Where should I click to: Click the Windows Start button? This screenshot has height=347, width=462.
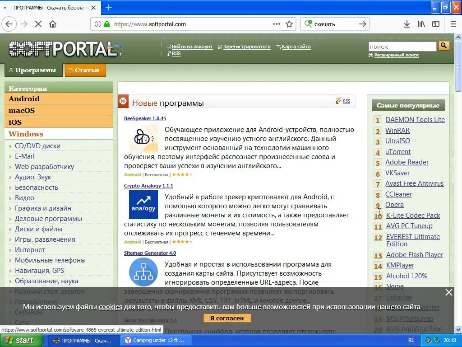point(21,340)
